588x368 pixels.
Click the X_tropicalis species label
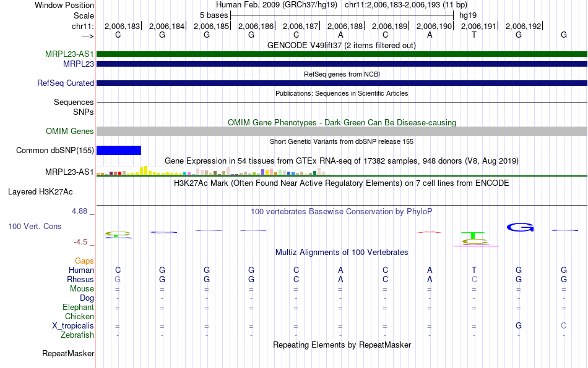pyautogui.click(x=73, y=326)
